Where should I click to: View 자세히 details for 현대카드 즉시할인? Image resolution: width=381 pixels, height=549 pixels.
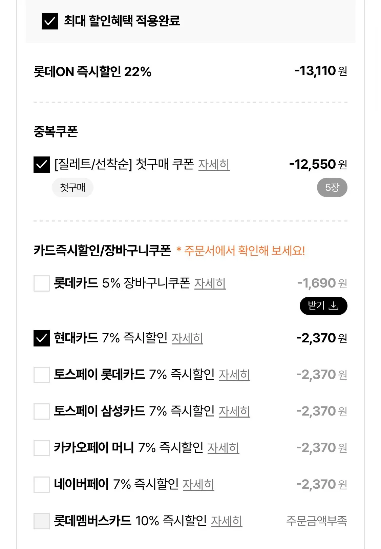pos(187,338)
